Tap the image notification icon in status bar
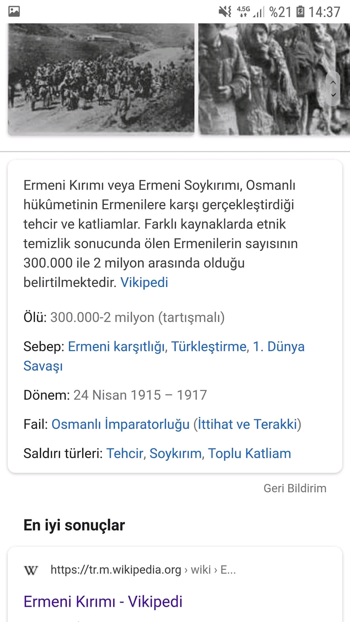350x622 pixels. 14,12
